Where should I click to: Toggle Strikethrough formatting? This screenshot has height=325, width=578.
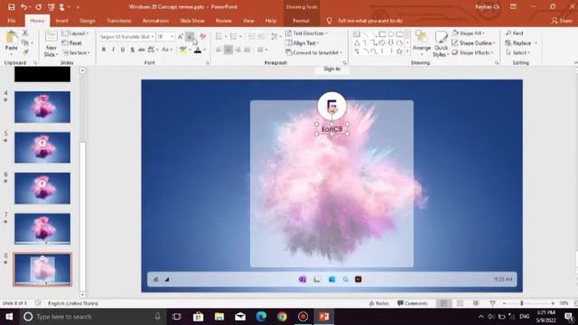142,50
